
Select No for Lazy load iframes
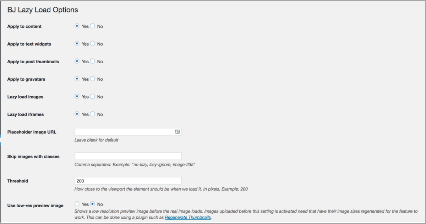[x=93, y=114]
